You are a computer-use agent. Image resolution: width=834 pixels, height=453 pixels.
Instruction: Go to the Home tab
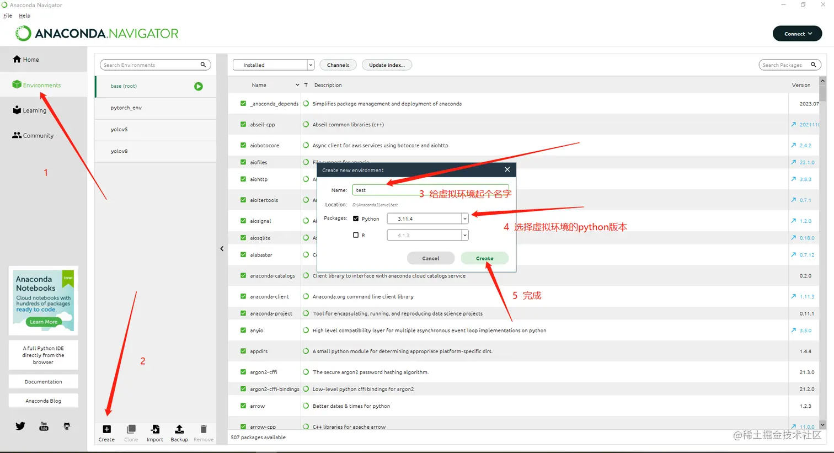coord(44,59)
